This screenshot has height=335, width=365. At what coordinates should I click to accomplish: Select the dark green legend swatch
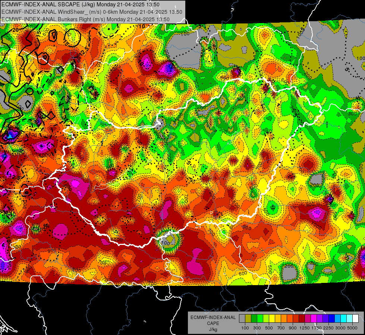coord(254,319)
